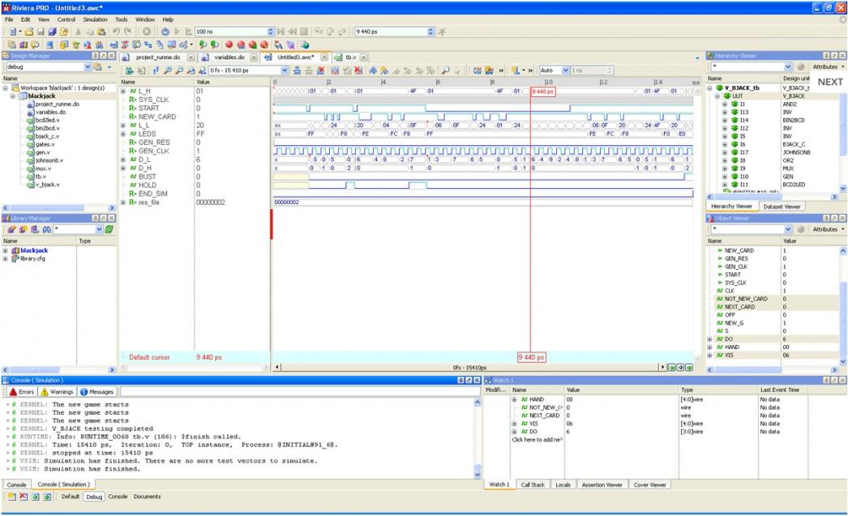Viewport: 848px width, 516px height.
Task: Click the library refresh icon in Library Manager
Action: (109, 229)
